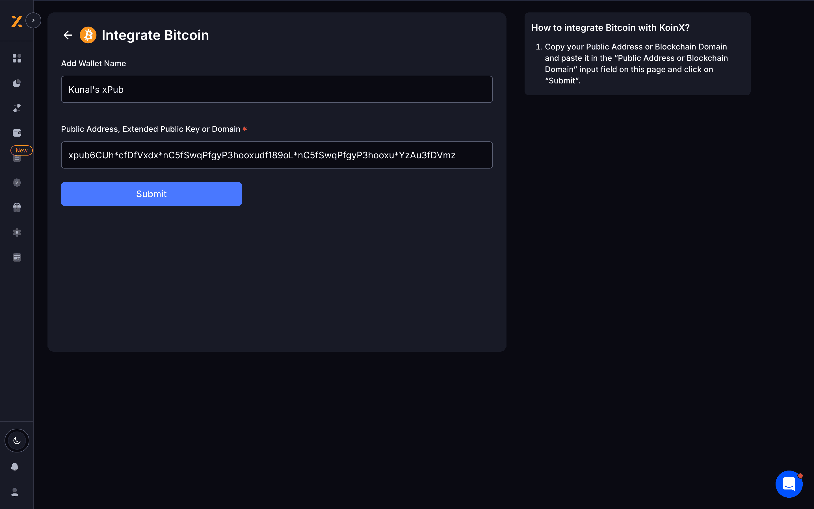This screenshot has width=814, height=509.
Task: Click the Bitcoin logo beside title
Action: (88, 35)
